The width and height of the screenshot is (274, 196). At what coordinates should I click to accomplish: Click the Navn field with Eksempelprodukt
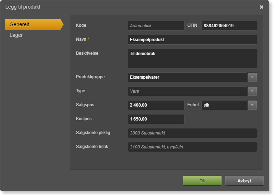pyautogui.click(x=192, y=40)
